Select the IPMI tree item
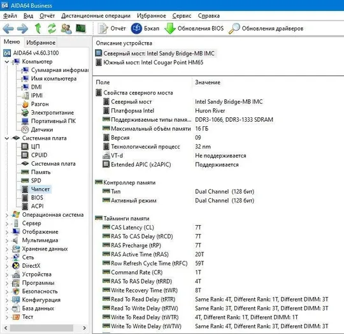The width and height of the screenshot is (344, 334). click(32, 96)
